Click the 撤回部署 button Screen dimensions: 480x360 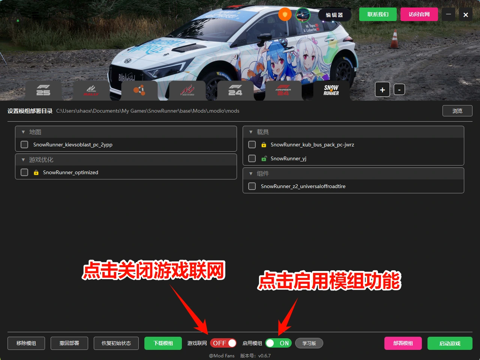pyautogui.click(x=69, y=343)
